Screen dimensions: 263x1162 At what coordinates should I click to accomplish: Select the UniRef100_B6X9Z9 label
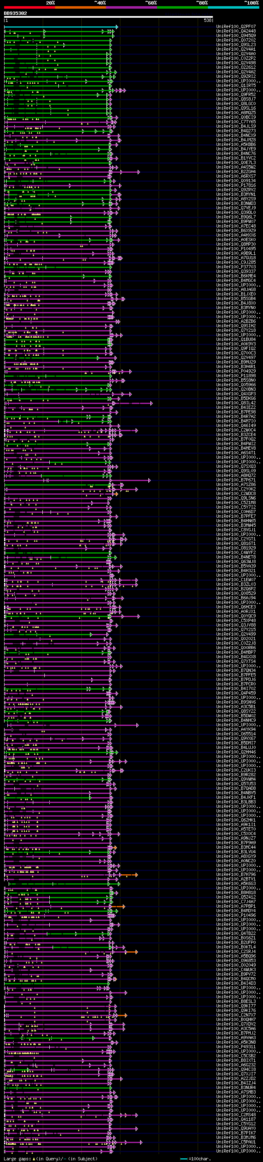pyautogui.click(x=236, y=230)
